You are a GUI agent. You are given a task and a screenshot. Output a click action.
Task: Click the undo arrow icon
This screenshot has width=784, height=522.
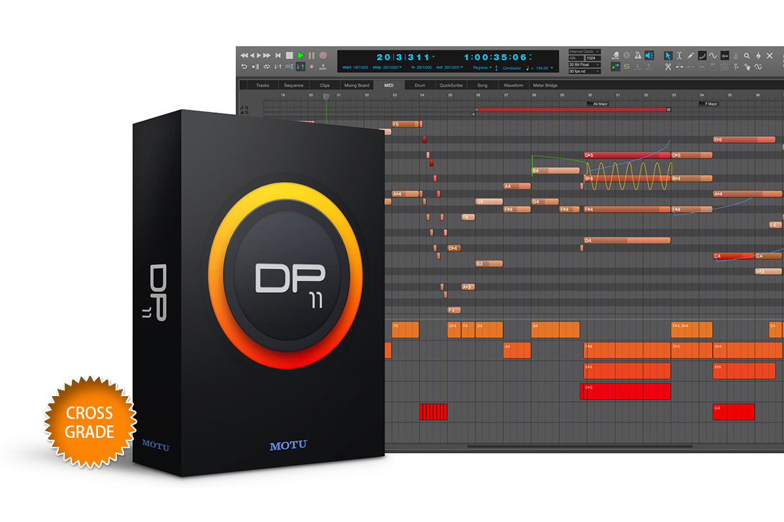[244, 67]
